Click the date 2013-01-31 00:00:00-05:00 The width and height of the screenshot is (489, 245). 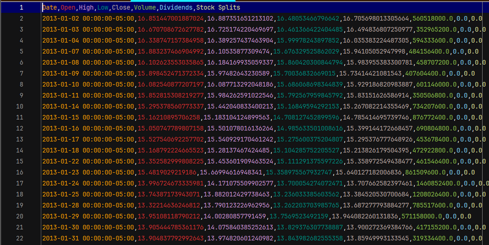88,238
